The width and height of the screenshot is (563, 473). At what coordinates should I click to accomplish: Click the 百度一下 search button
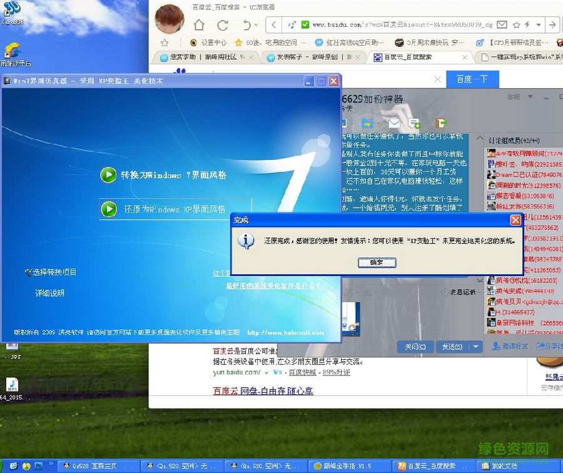tap(473, 79)
